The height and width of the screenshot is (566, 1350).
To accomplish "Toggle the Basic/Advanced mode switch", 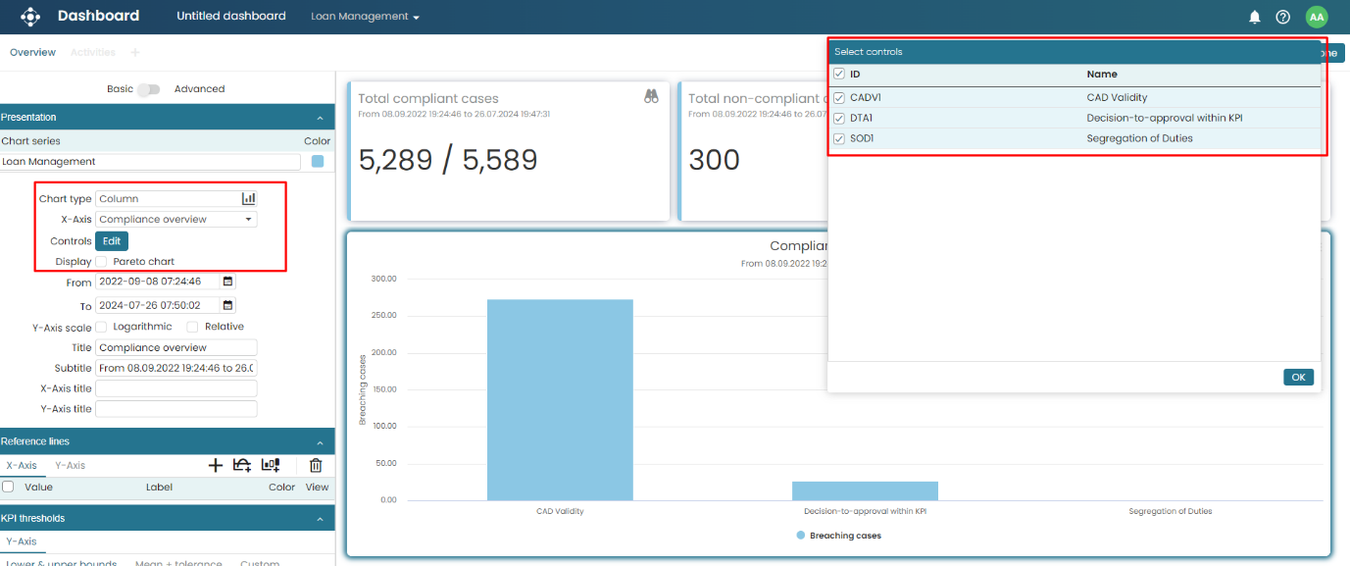I will click(x=148, y=89).
